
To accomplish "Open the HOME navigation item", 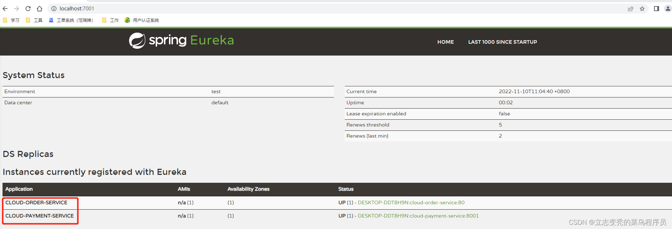I will [x=445, y=42].
